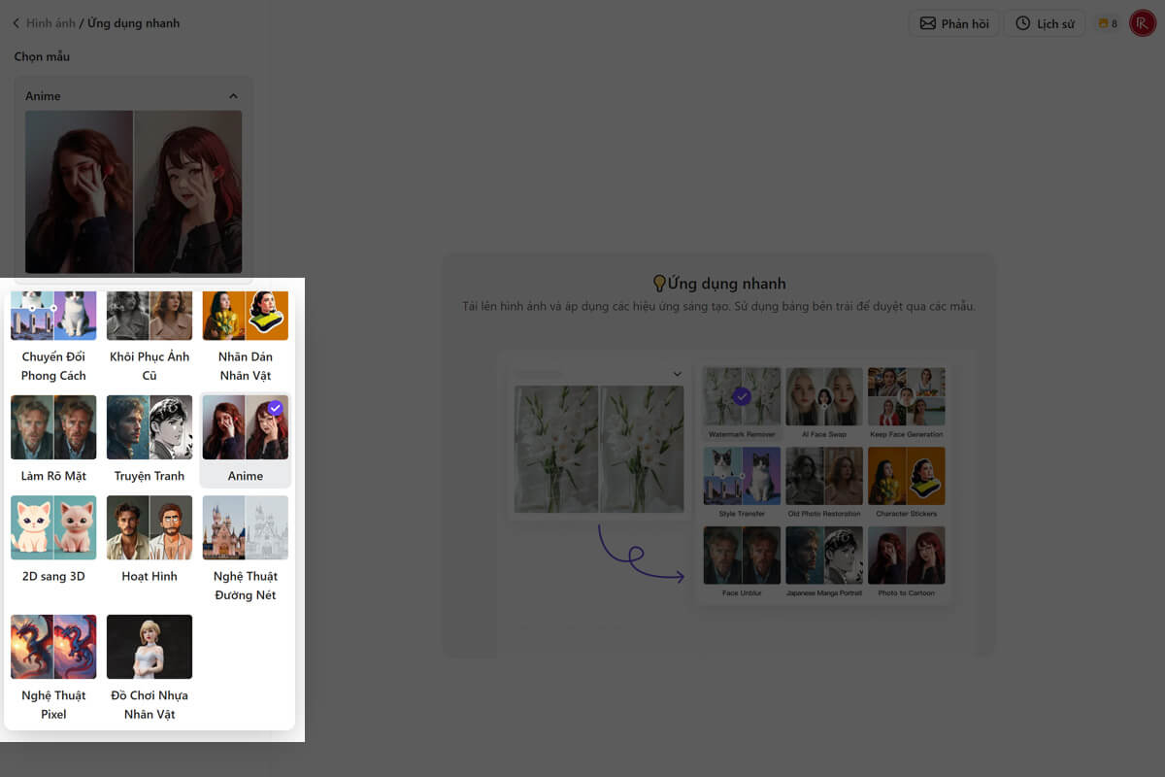Click the back arrow beside Hình ảnh
The height and width of the screenshot is (777, 1165).
(x=17, y=23)
